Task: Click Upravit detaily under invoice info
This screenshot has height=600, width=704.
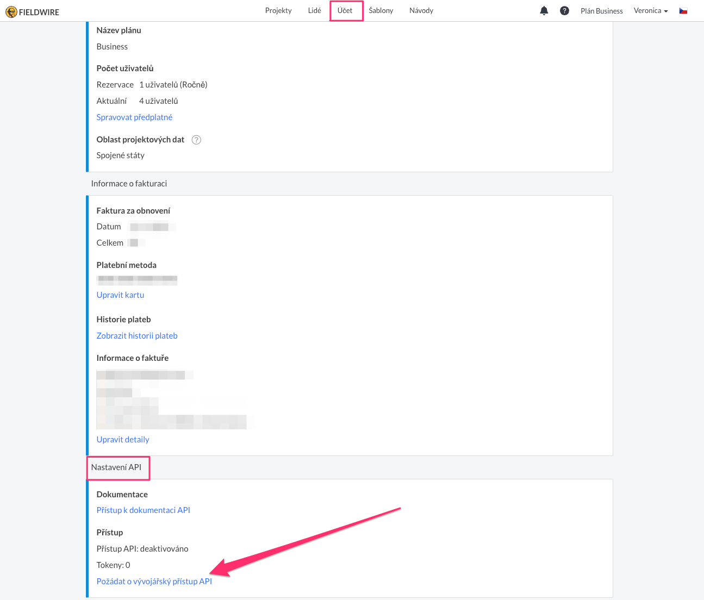Action: click(x=123, y=440)
